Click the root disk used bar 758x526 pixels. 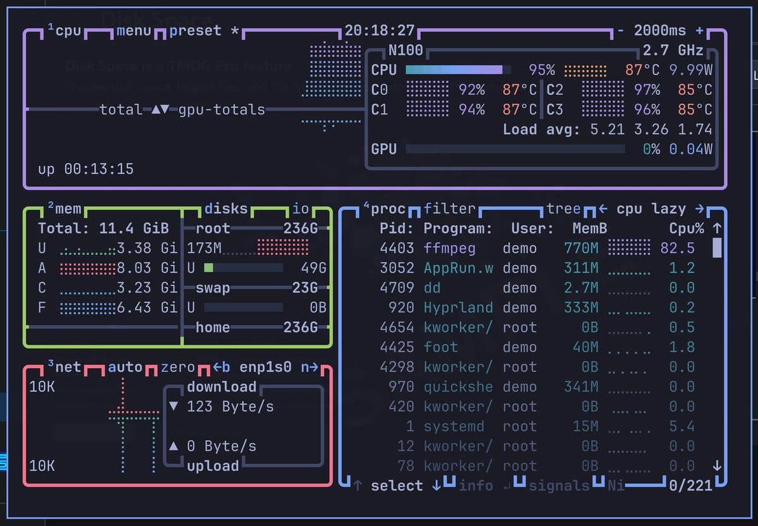(x=243, y=268)
